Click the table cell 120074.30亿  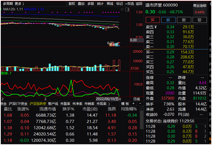[44, 140]
